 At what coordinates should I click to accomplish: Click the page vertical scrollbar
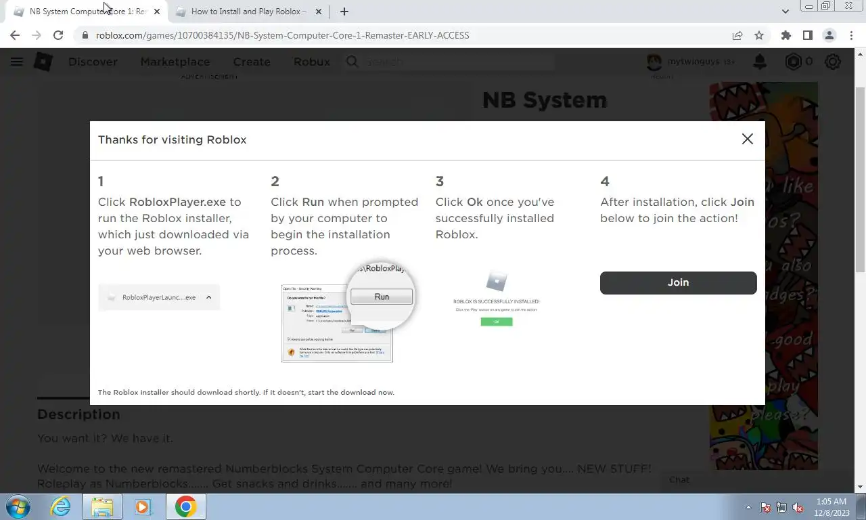pos(860,179)
